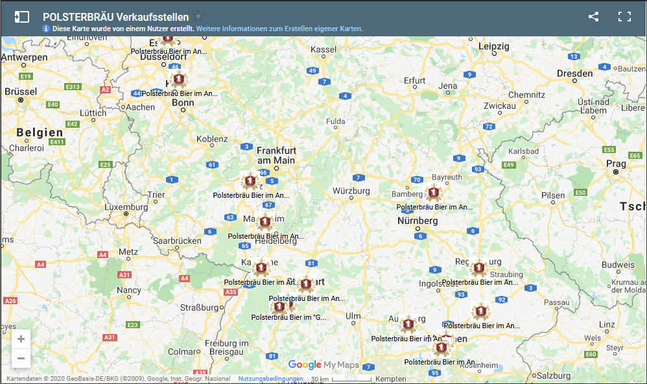Open the map legend sidebar panel
The image size is (647, 384).
(22, 17)
